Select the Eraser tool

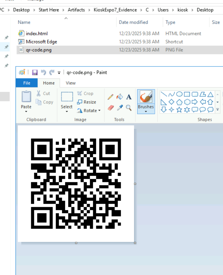111,108
